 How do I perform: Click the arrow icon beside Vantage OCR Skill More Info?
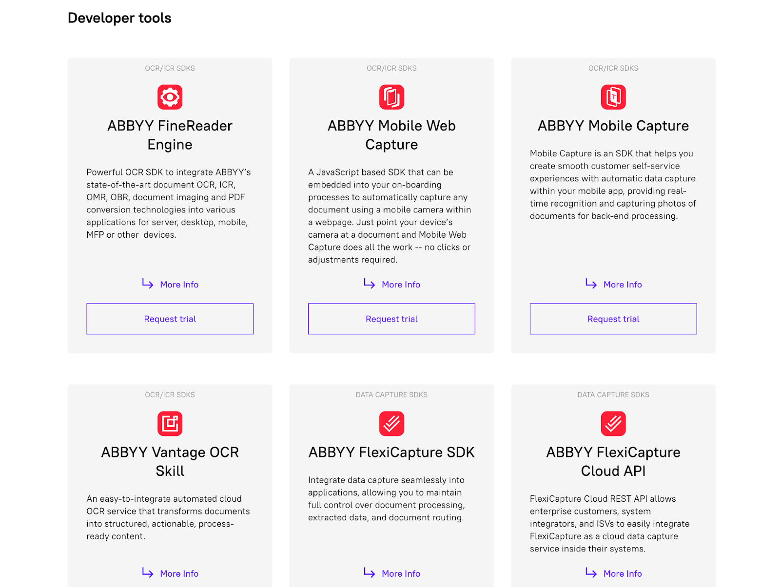point(148,572)
